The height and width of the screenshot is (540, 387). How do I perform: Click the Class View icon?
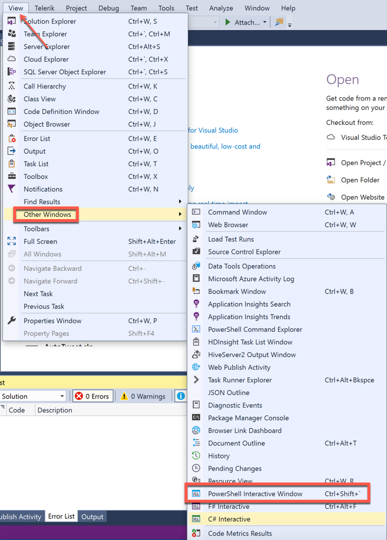[12, 99]
